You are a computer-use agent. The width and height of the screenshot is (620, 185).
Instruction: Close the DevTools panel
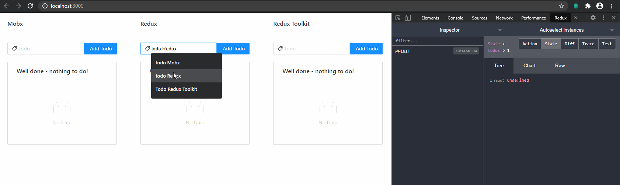[614, 18]
